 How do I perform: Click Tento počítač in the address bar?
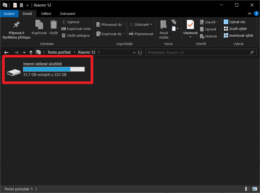[59, 52]
